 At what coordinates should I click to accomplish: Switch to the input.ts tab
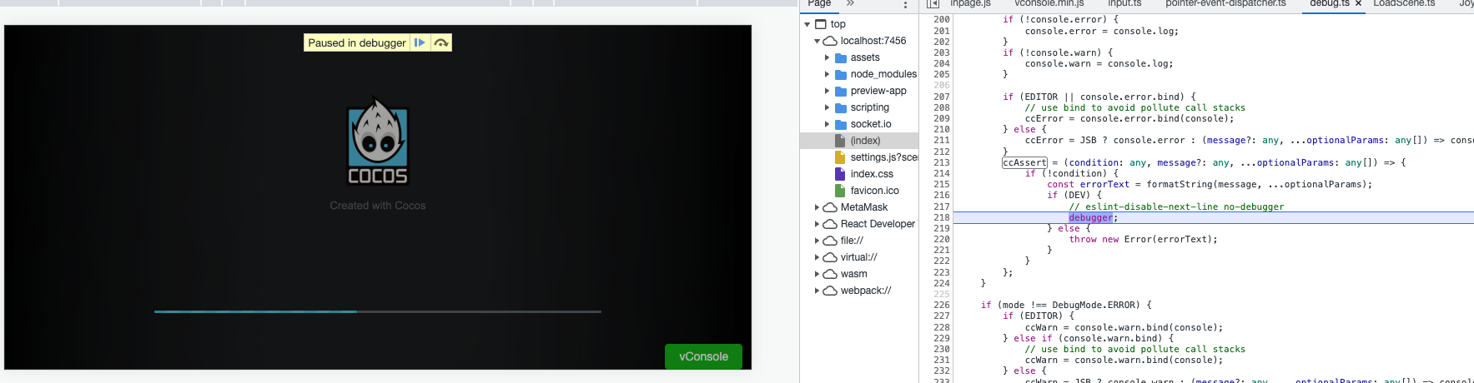tap(1124, 3)
